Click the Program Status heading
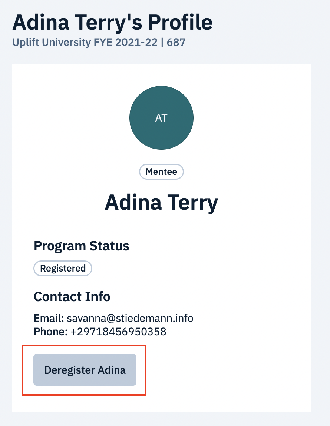330x426 pixels. [x=82, y=246]
